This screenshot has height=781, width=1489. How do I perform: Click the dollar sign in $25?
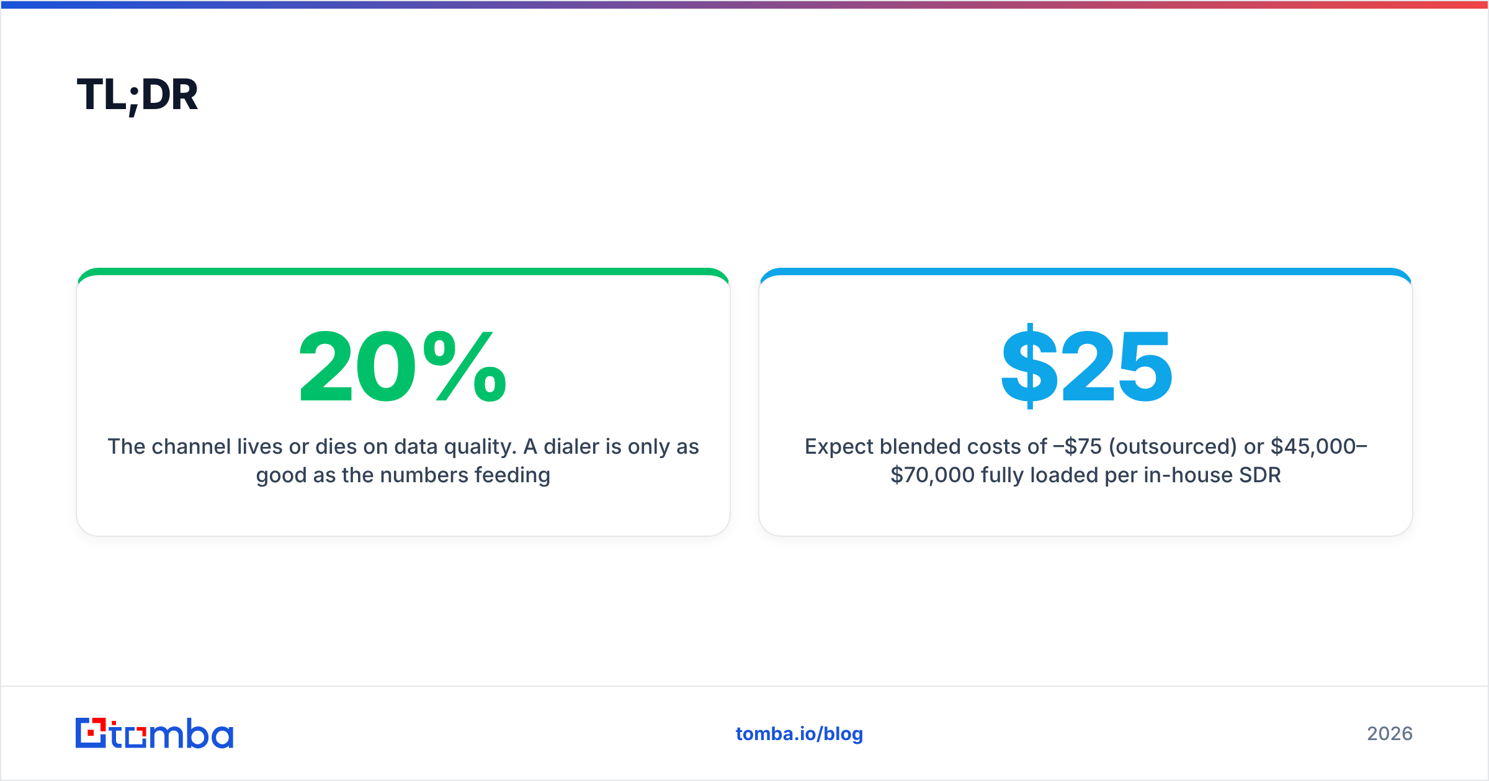pyautogui.click(x=1029, y=366)
